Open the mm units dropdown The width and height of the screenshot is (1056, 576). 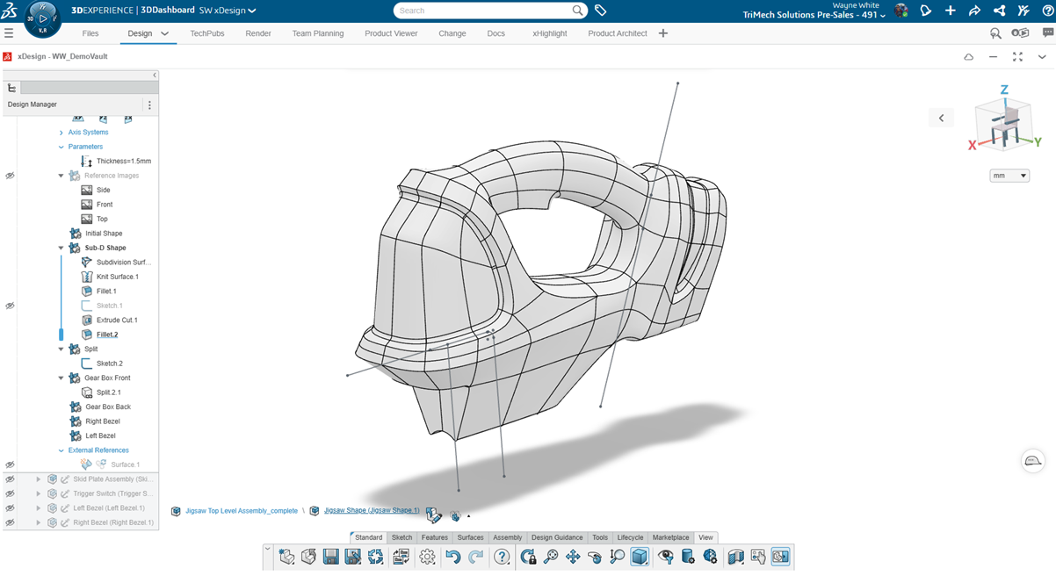pos(1009,176)
